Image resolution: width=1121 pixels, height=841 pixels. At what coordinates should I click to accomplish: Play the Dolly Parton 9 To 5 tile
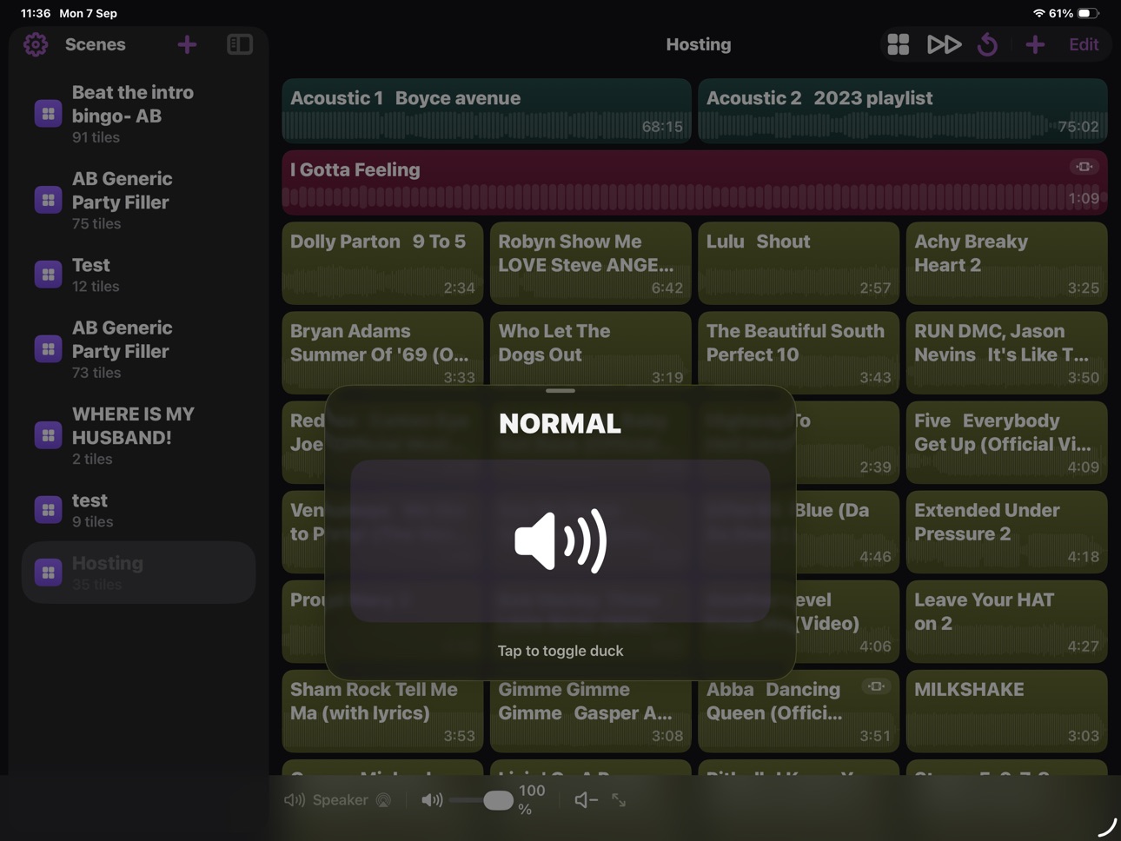(382, 263)
